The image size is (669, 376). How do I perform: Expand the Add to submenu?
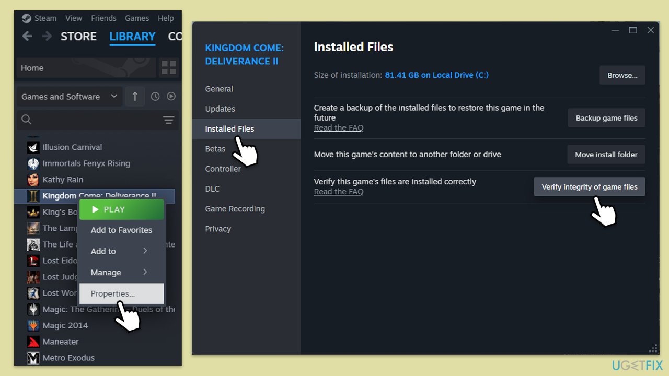121,251
